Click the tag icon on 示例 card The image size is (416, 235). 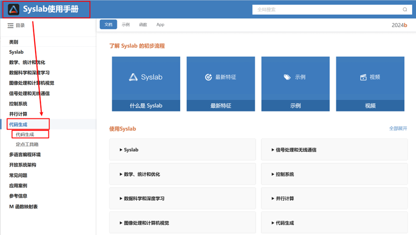click(x=287, y=77)
